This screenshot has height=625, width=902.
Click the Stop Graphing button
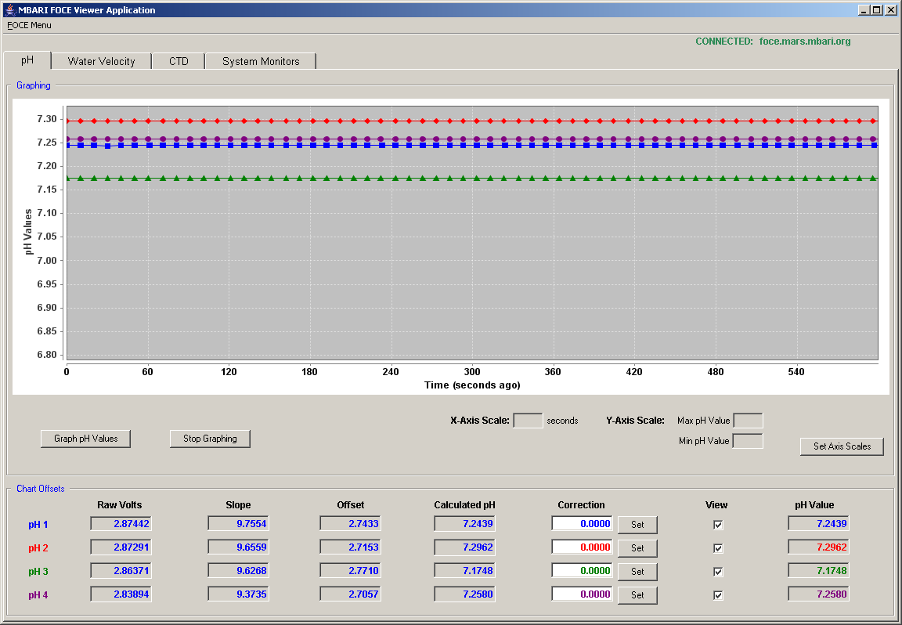coord(210,439)
